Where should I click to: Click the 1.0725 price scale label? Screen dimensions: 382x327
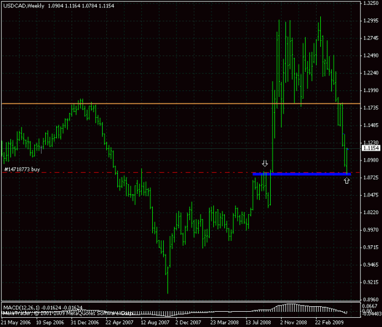tap(371, 178)
